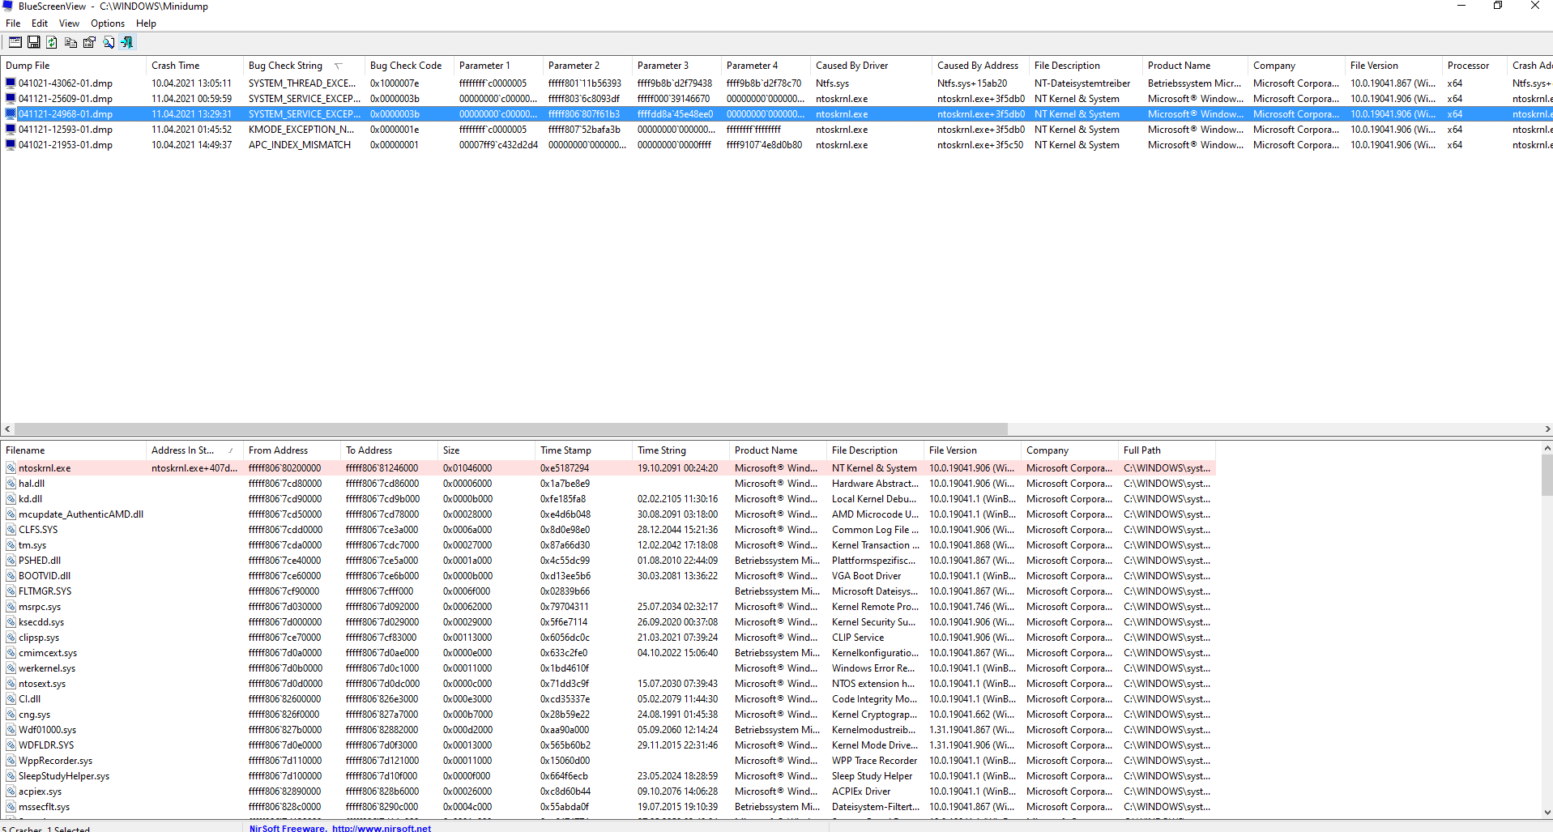Click bug check code 0x1000007e

pyautogui.click(x=394, y=83)
